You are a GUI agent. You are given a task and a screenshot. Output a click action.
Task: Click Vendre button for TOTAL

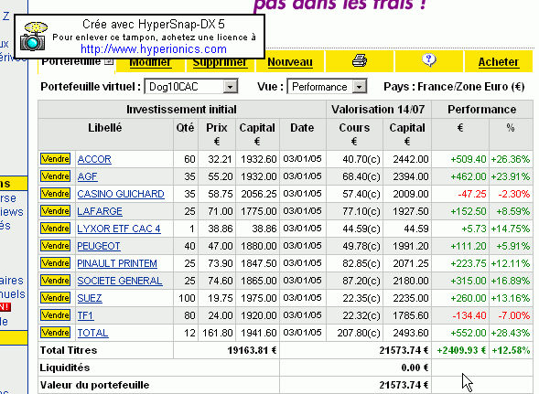55,333
